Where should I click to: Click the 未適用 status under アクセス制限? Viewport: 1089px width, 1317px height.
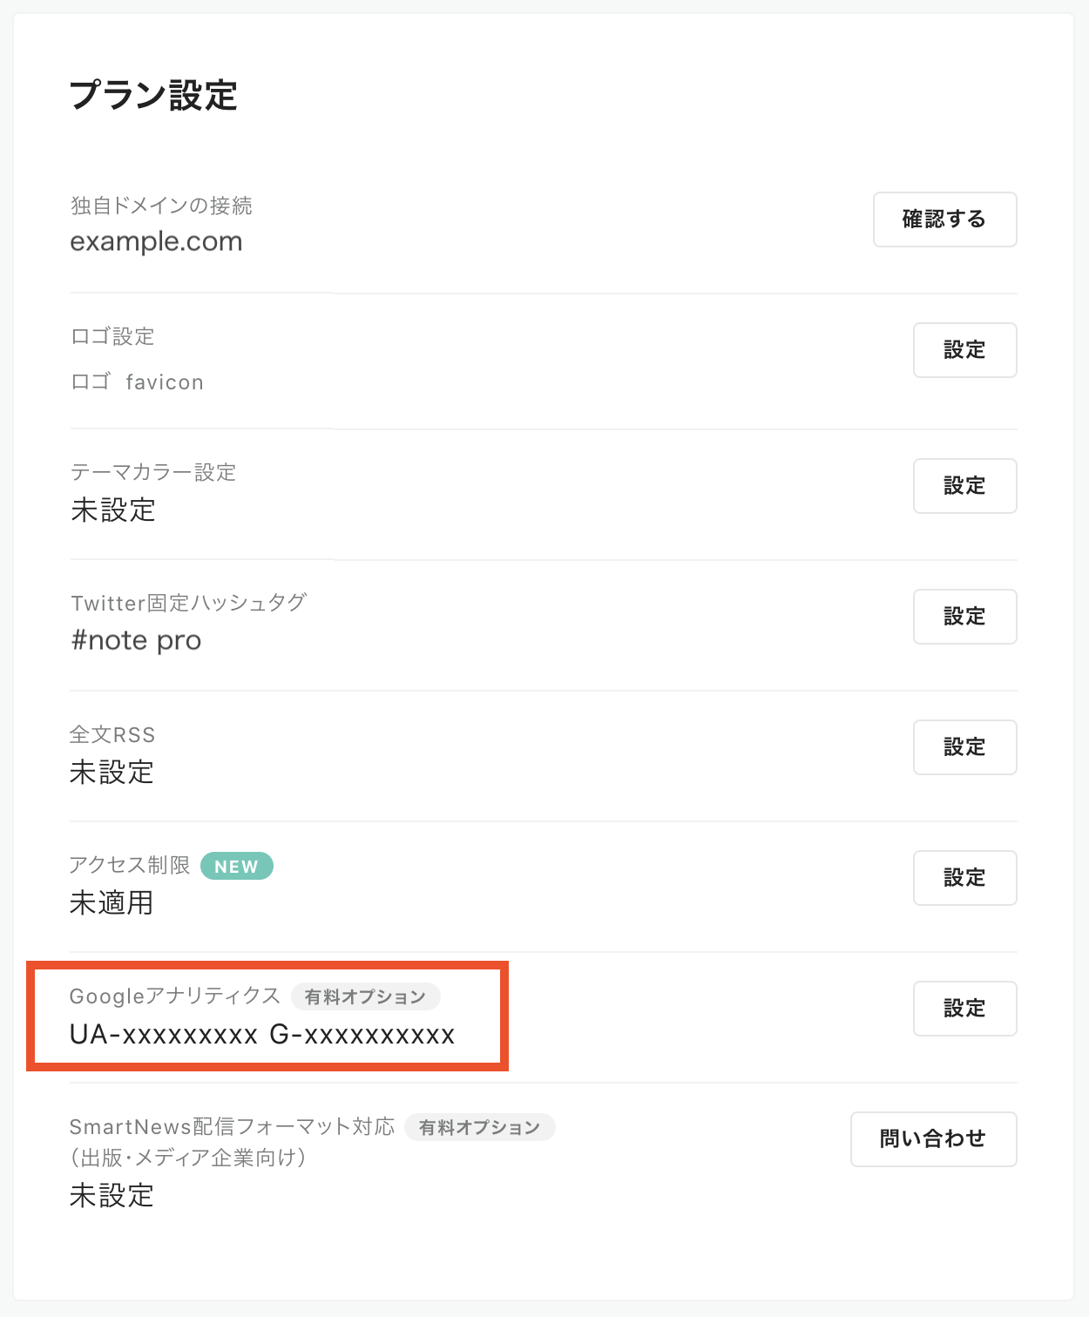point(112,902)
